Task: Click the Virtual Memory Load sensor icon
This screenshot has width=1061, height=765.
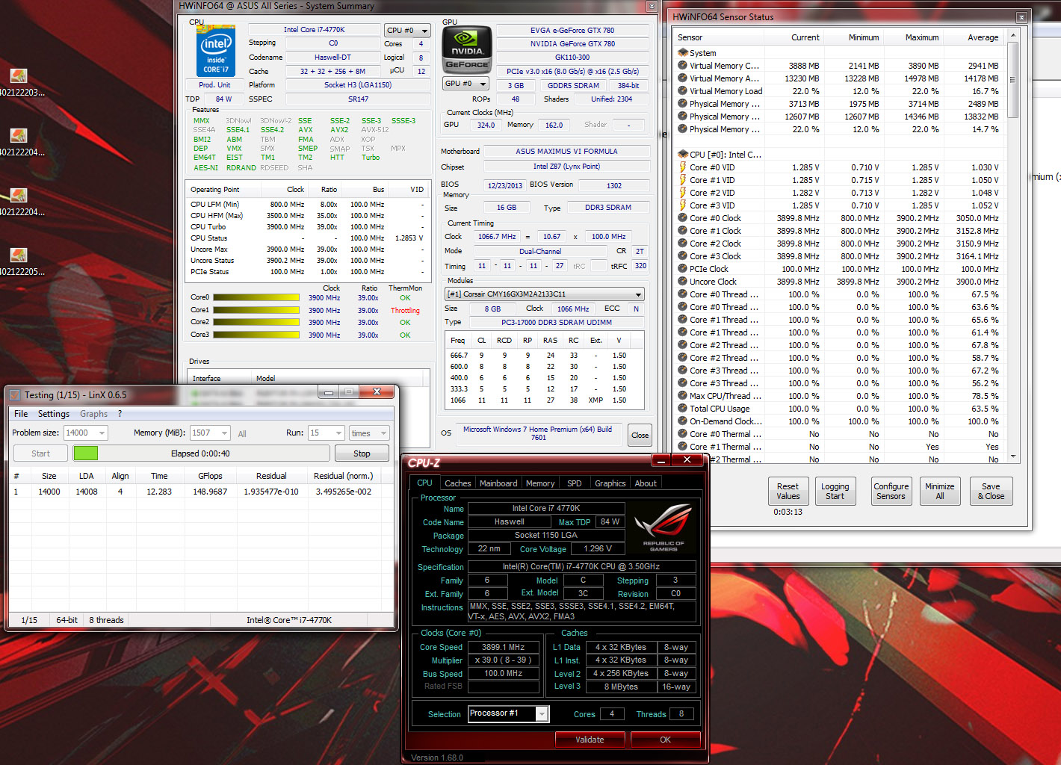Action: click(x=682, y=91)
